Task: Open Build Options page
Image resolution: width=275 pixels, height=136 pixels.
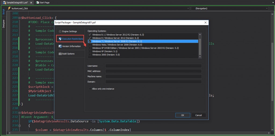Action: coord(71,54)
